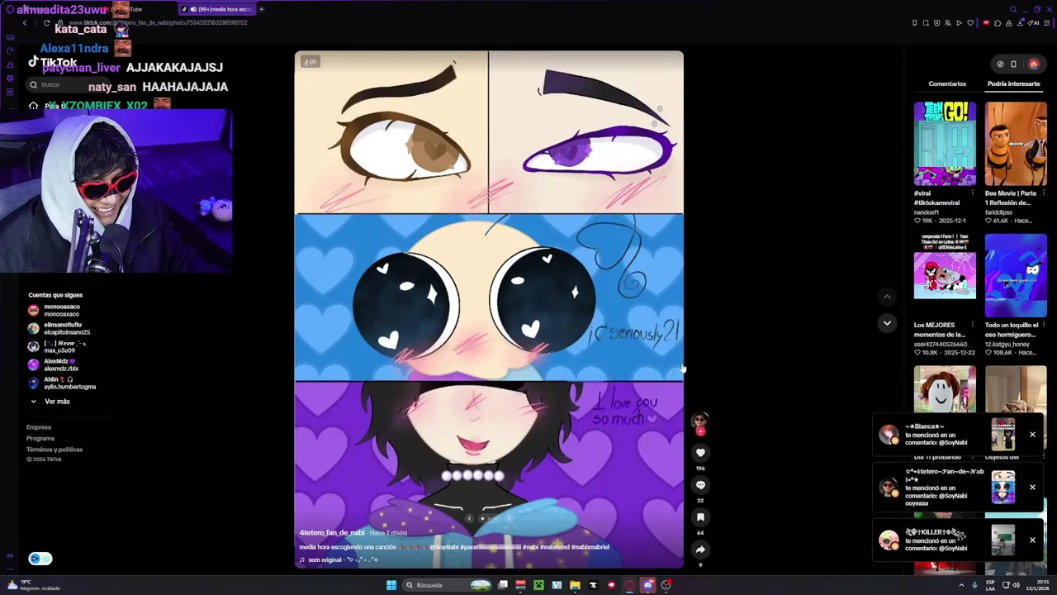Open the TikTok profile avatar menu
This screenshot has width=1057, height=595.
click(1033, 64)
